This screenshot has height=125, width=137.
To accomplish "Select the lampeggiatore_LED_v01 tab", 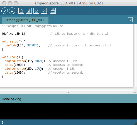I will pyautogui.click(x=25, y=20).
